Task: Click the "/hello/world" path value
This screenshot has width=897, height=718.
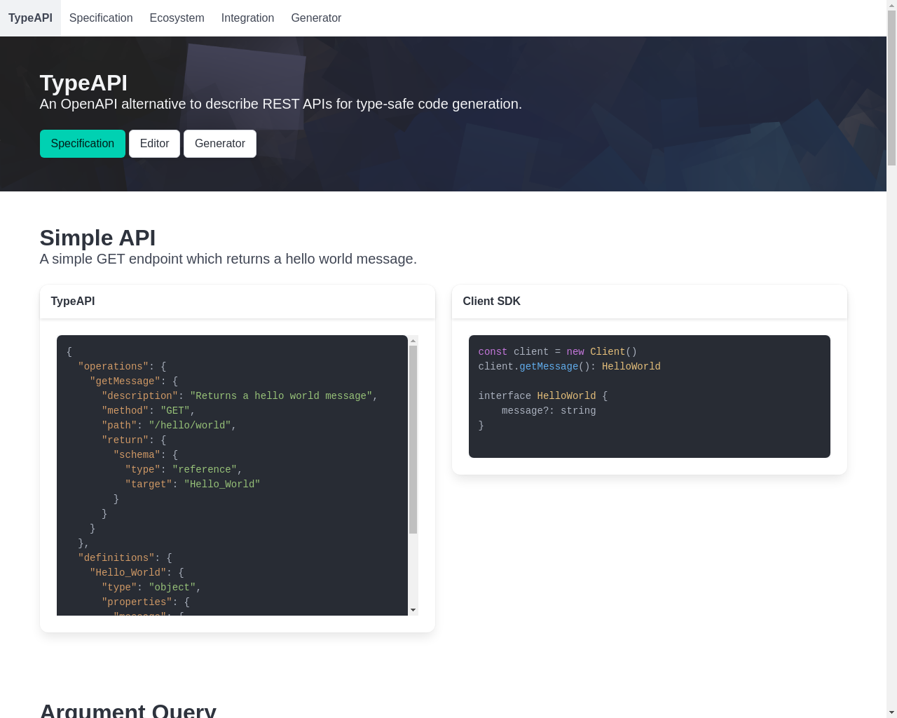Action: coord(190,426)
